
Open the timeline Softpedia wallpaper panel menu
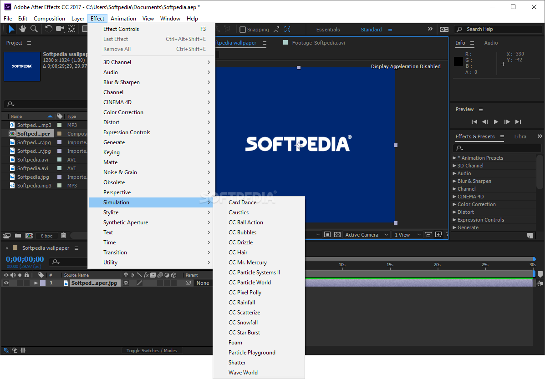pos(76,248)
